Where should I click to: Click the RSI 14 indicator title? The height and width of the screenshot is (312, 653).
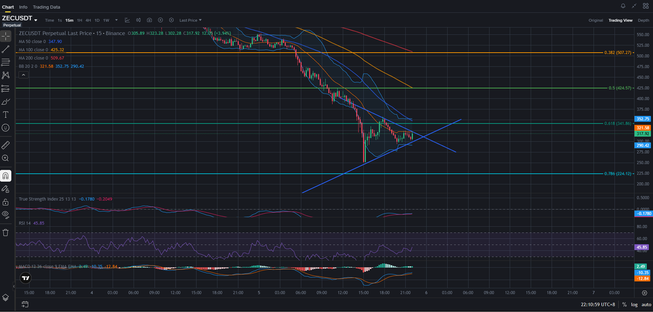point(25,223)
